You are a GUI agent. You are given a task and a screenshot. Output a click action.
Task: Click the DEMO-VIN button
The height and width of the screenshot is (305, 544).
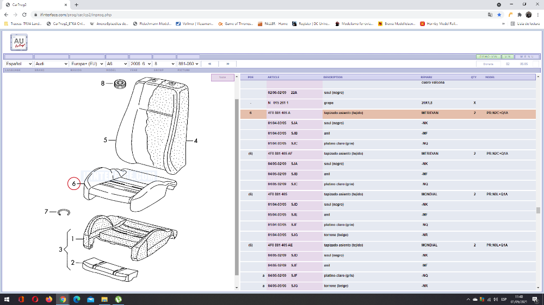tap(488, 57)
